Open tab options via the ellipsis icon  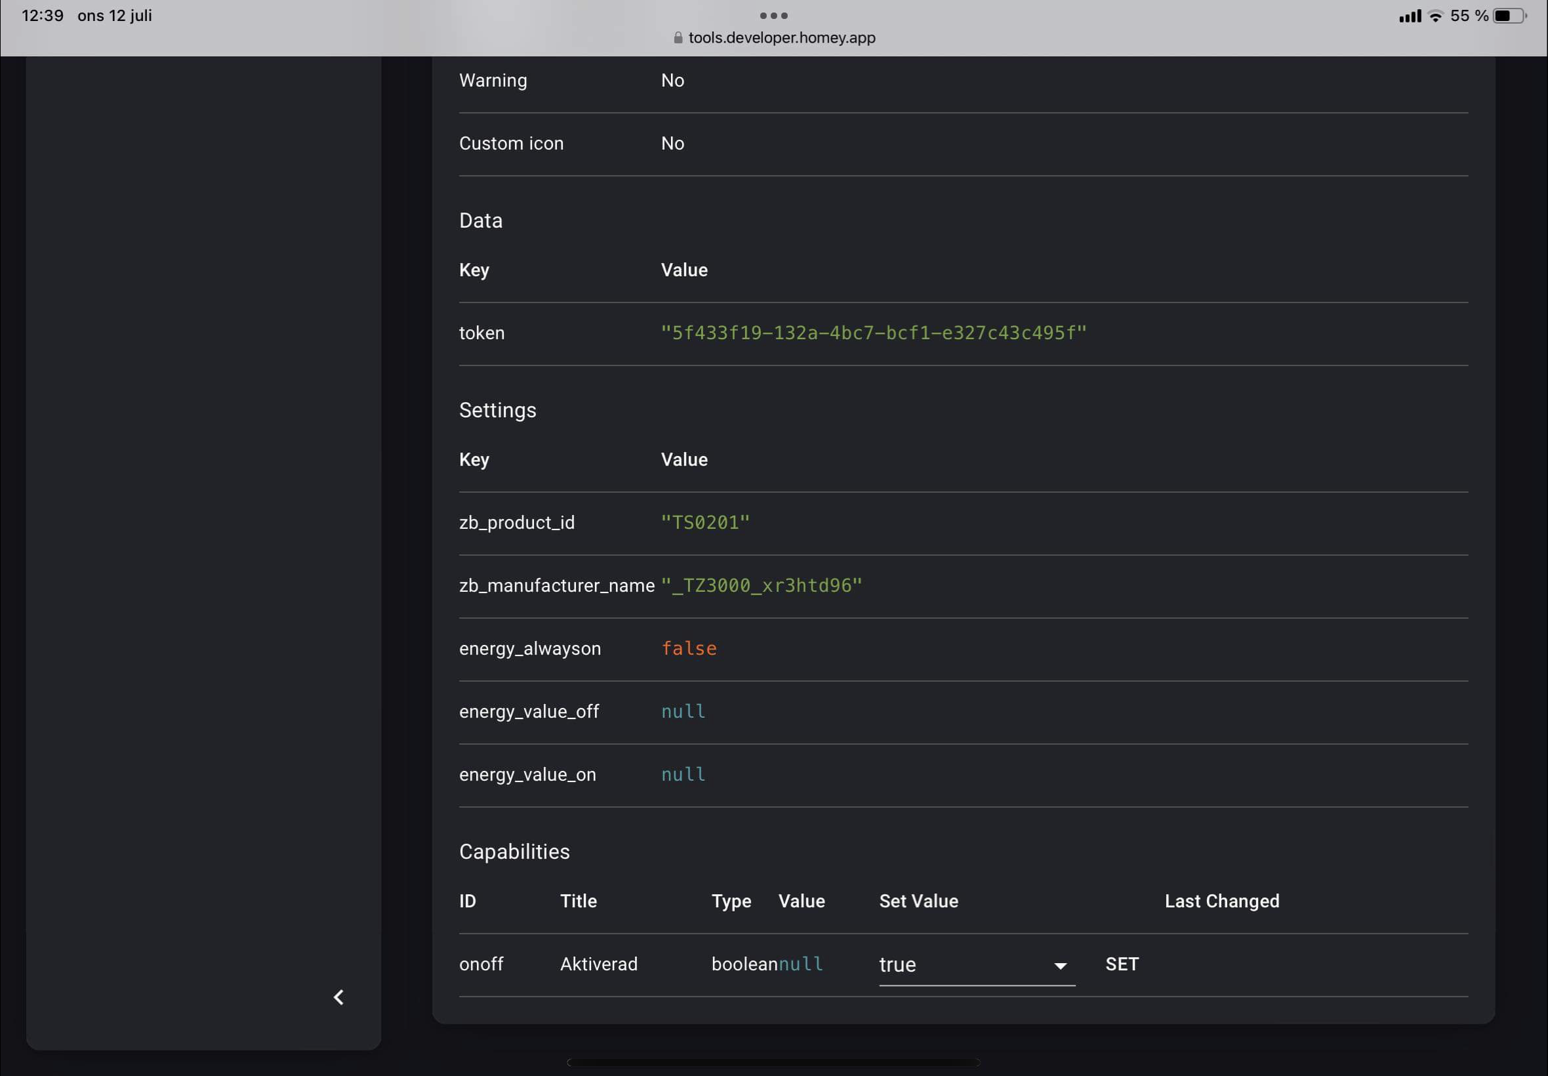[773, 15]
